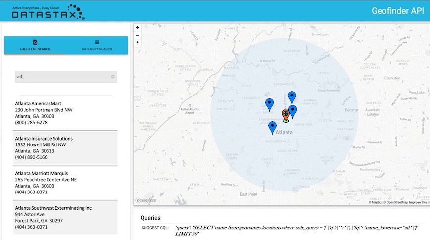Select the southernmost blue map pin
430x240 pixels.
pyautogui.click(x=272, y=127)
